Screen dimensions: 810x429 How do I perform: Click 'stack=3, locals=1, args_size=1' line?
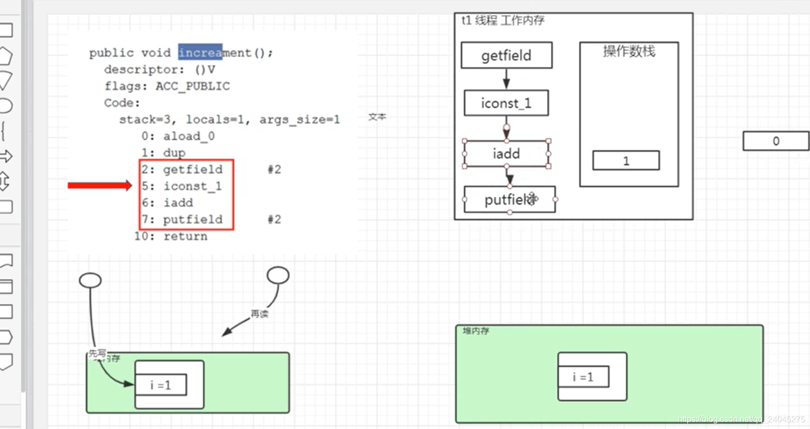tap(229, 120)
